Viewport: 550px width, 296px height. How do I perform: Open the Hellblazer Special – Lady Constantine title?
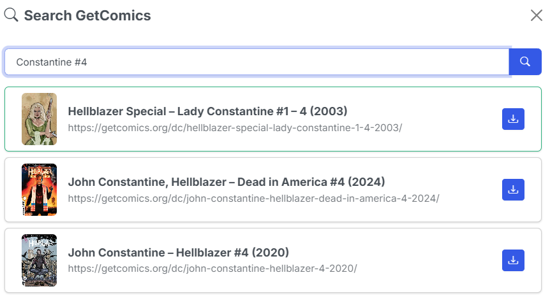[207, 111]
